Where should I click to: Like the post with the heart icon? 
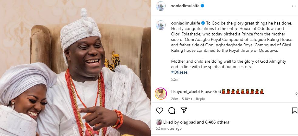(160, 110)
